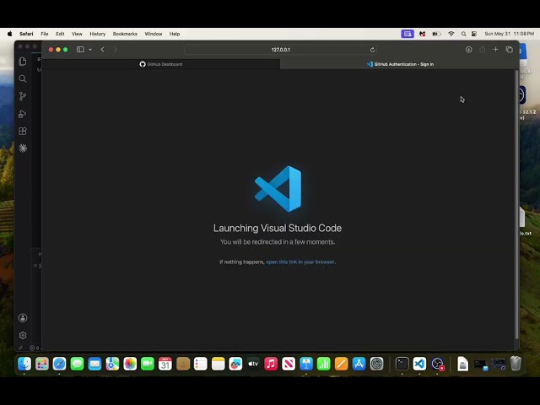
Task: Expand sidebar tab group dropdown arrow
Action: 90,50
